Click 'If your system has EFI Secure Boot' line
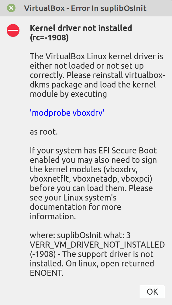Screen dimensions: 172x305 coord(93,151)
